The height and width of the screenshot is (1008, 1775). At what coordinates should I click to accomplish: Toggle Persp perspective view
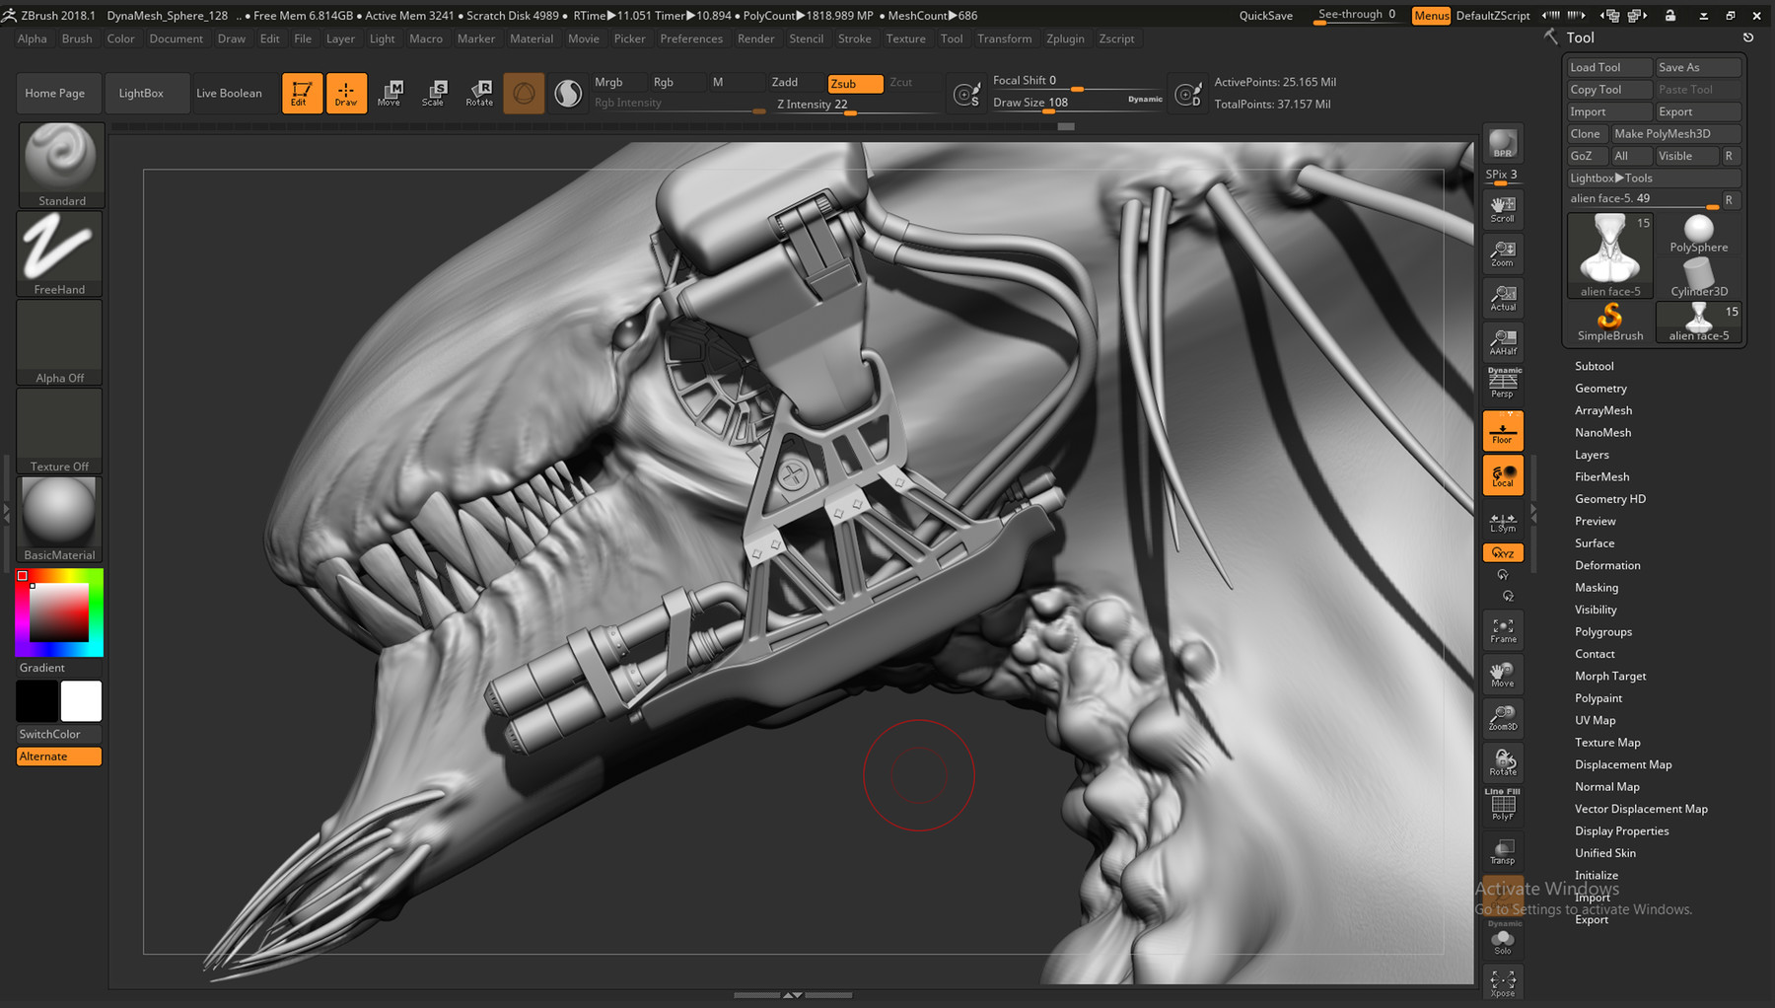(1502, 380)
